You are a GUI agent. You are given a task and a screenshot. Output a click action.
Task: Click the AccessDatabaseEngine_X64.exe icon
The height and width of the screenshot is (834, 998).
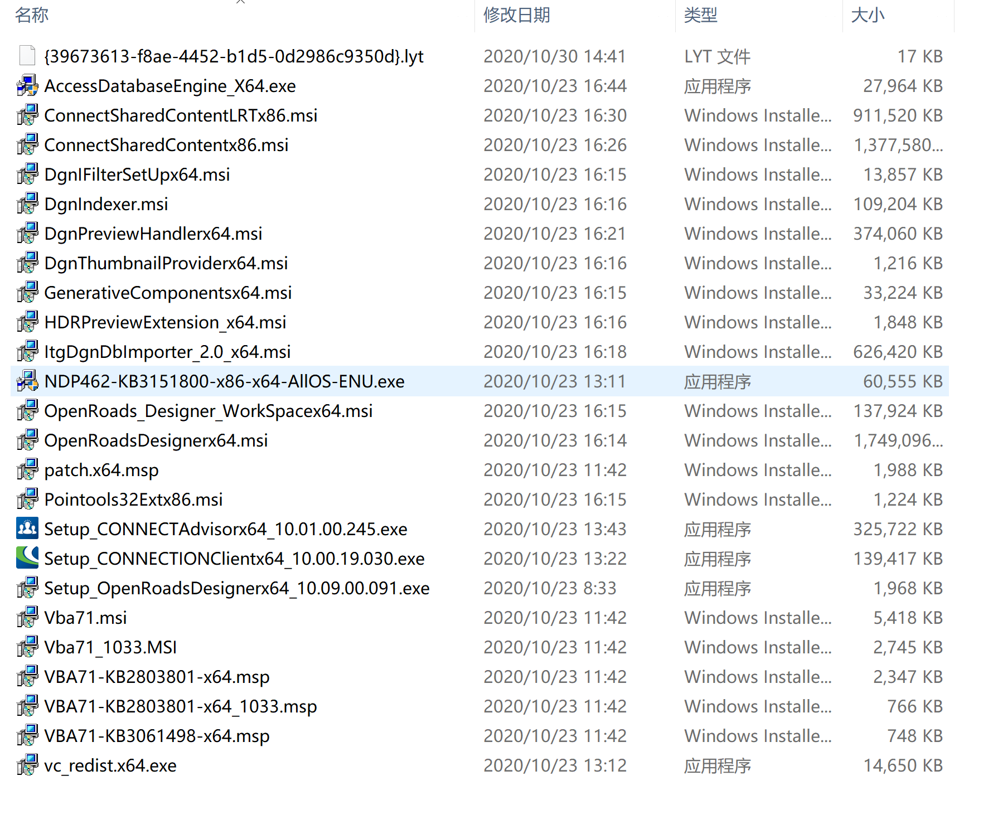27,85
